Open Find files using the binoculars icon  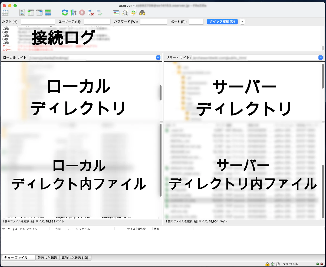click(x=143, y=12)
